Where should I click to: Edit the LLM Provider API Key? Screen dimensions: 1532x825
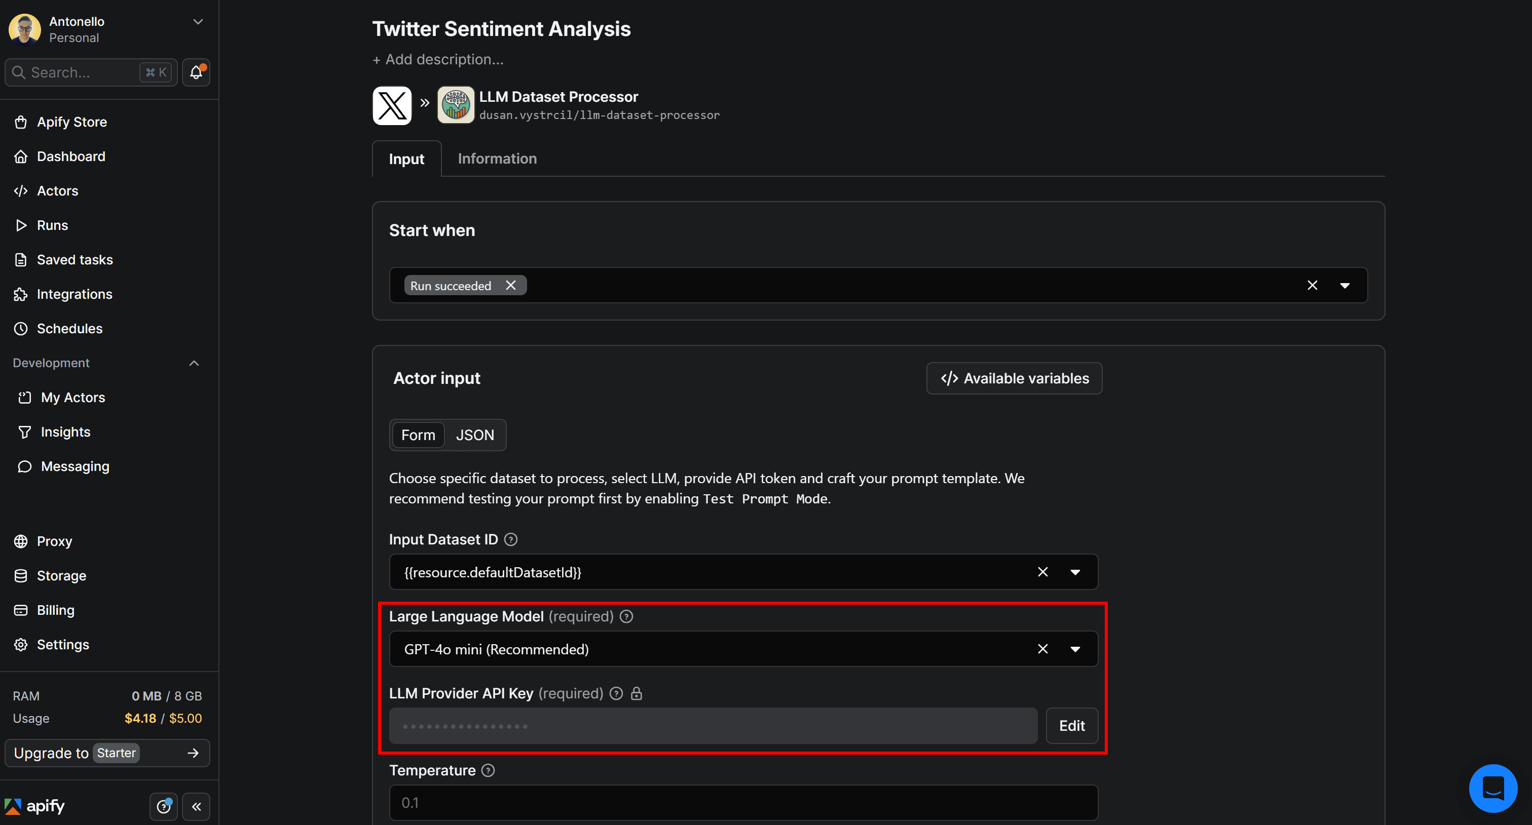click(1072, 725)
